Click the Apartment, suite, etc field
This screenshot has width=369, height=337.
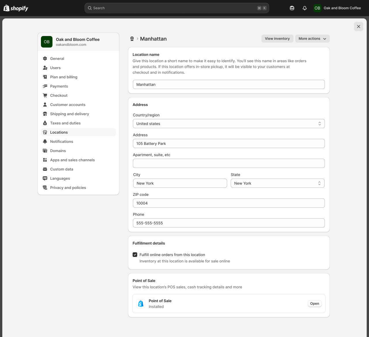[x=229, y=163]
